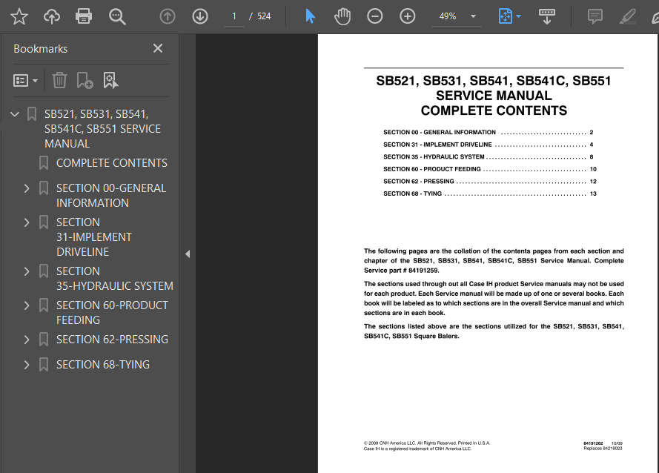The image size is (659, 473).
Task: Open SECTION 31-IMPLEMENT DRIVELINE bookmark
Action: (x=94, y=237)
